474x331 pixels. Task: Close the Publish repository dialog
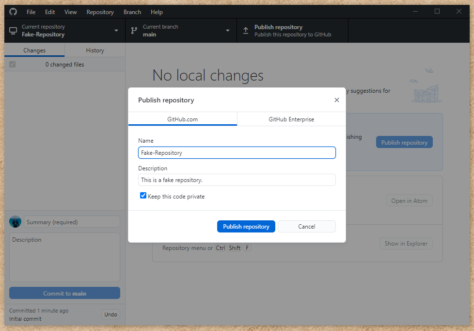point(337,100)
